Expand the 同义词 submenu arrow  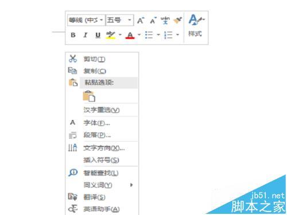131,185
